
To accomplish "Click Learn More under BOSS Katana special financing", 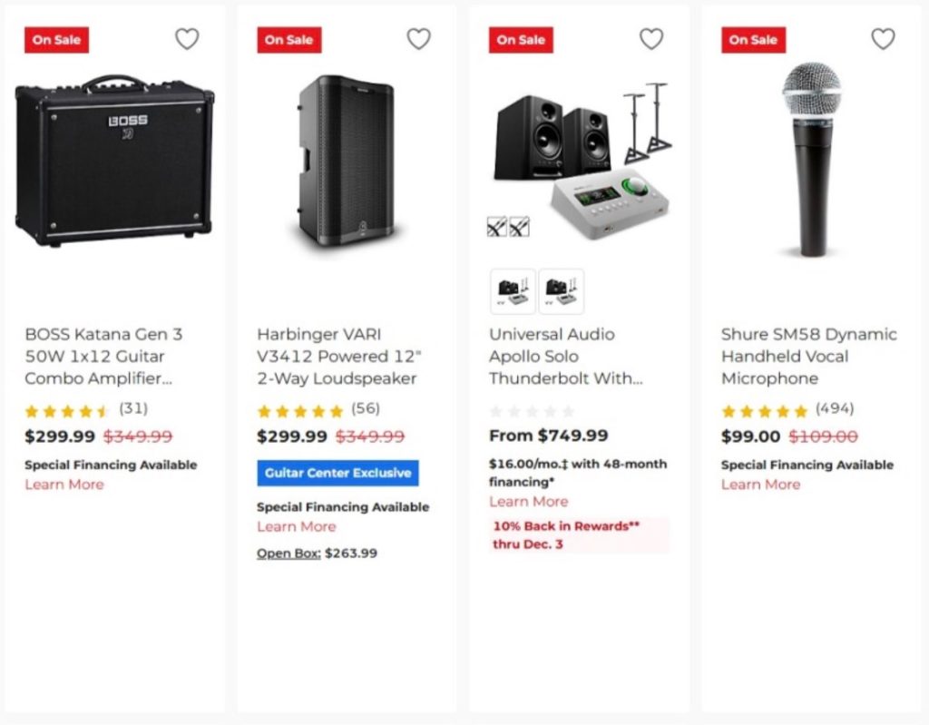I will tap(64, 485).
